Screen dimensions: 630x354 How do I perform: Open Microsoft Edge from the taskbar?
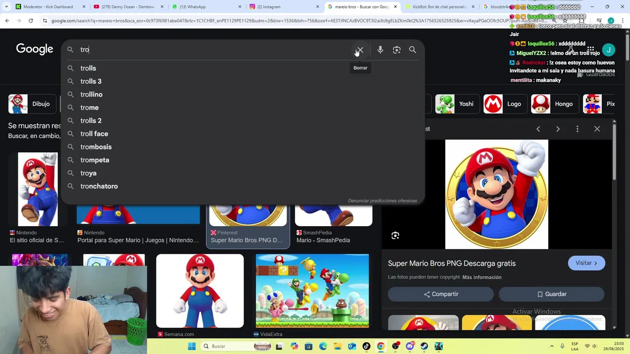323,346
